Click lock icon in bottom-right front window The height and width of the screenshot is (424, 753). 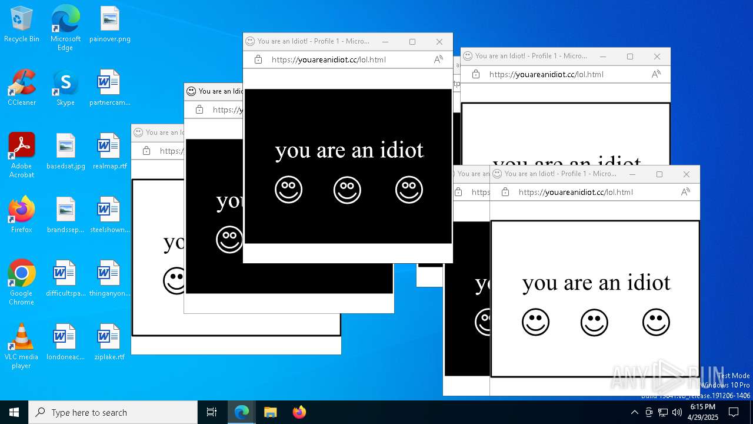click(505, 192)
